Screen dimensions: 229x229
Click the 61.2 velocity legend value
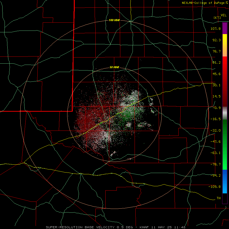tap(217, 63)
